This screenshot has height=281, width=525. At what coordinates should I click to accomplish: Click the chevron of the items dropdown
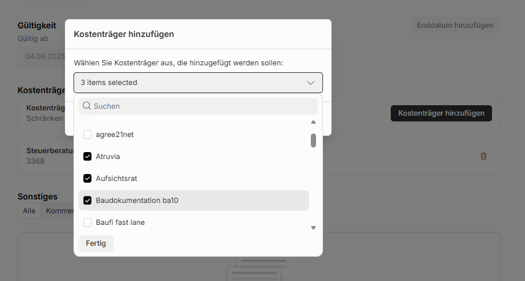(x=311, y=83)
